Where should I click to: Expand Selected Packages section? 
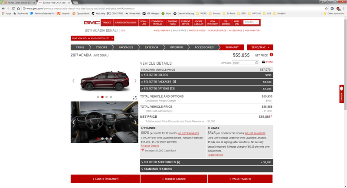coord(206,82)
